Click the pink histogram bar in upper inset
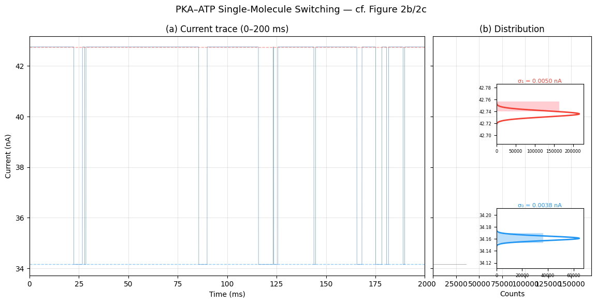 pyautogui.click(x=528, y=106)
